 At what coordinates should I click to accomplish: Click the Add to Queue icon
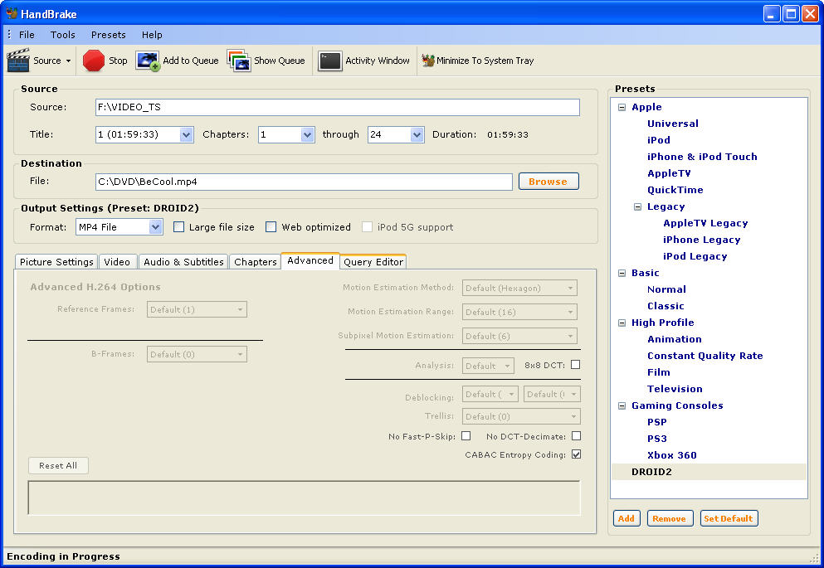pos(148,61)
